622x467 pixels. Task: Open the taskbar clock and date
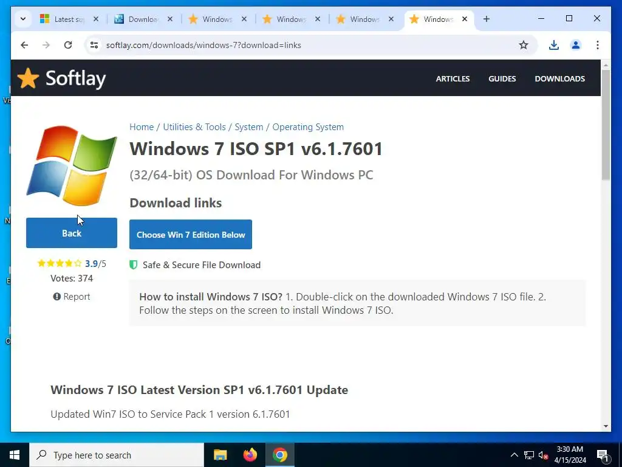[x=570, y=455]
